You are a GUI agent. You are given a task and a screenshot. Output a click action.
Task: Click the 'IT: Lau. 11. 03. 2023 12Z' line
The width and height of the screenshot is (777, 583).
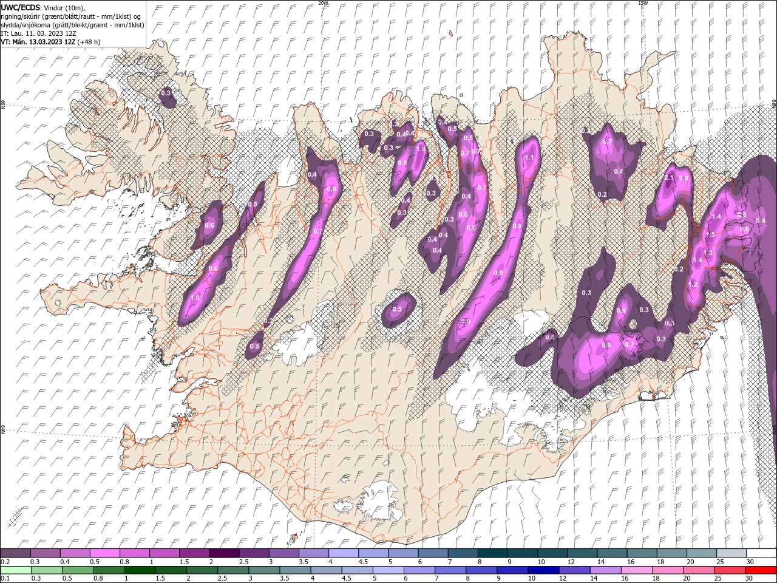tap(38, 33)
